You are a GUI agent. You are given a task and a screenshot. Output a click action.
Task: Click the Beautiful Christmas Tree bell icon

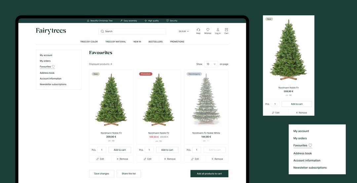88,21
